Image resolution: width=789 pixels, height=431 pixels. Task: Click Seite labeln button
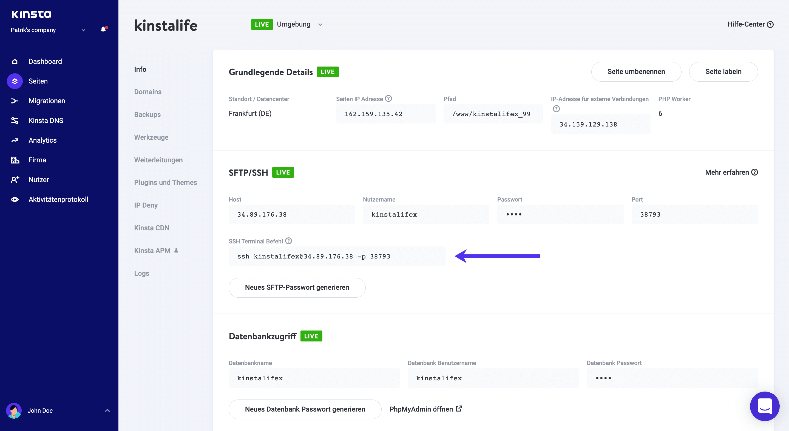[x=723, y=72]
